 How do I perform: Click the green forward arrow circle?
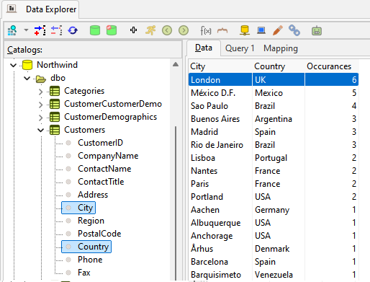[184, 30]
